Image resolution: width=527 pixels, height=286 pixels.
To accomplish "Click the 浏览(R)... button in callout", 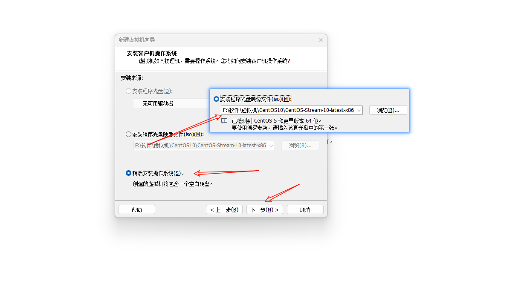I will click(388, 110).
